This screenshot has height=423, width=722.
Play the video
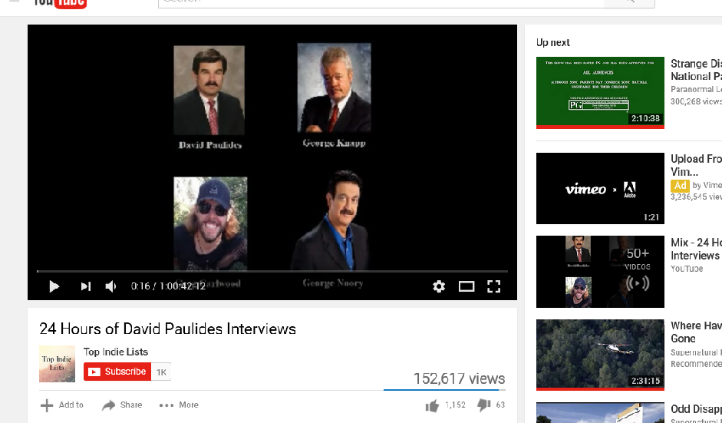pos(54,286)
